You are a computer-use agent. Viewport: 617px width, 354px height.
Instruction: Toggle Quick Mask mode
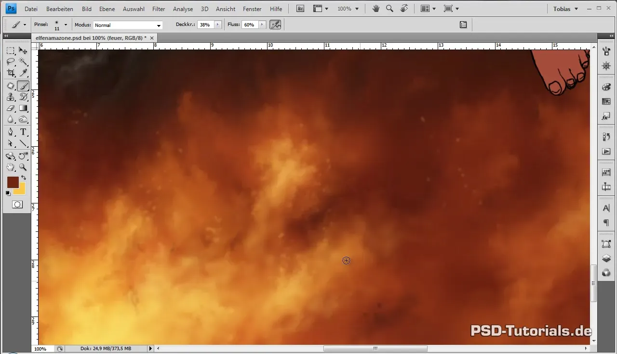(x=17, y=204)
